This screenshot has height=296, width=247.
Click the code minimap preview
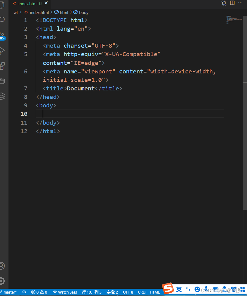pyautogui.click(x=234, y=20)
